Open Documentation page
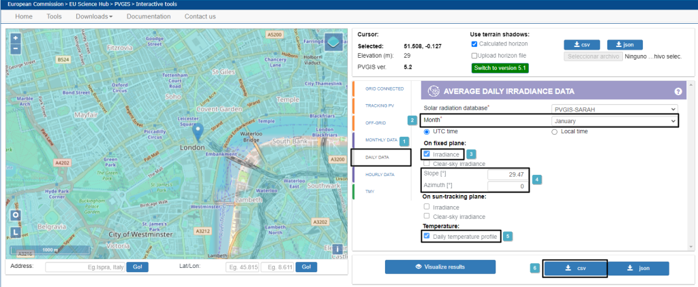 pyautogui.click(x=149, y=16)
